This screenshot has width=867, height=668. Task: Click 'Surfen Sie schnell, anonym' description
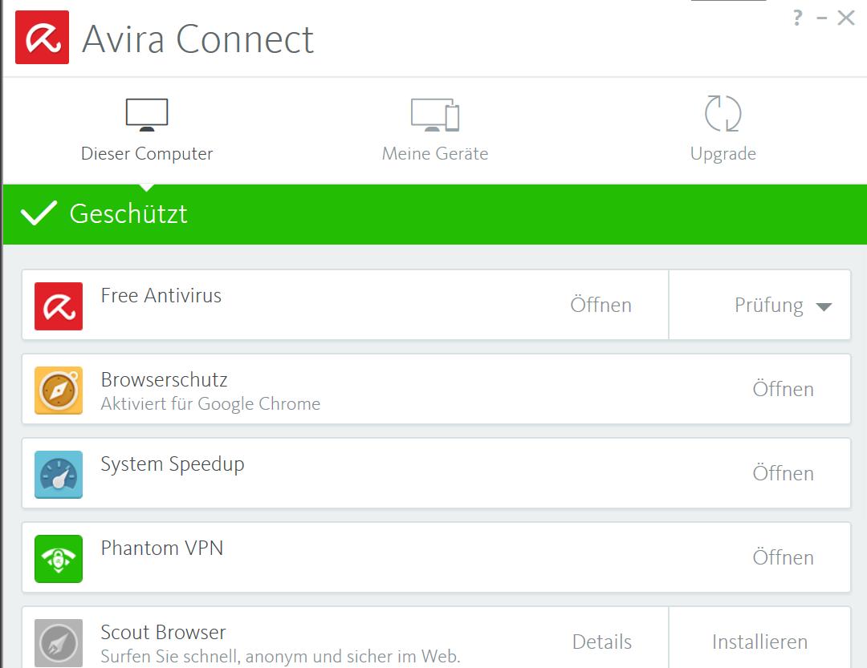click(x=280, y=657)
